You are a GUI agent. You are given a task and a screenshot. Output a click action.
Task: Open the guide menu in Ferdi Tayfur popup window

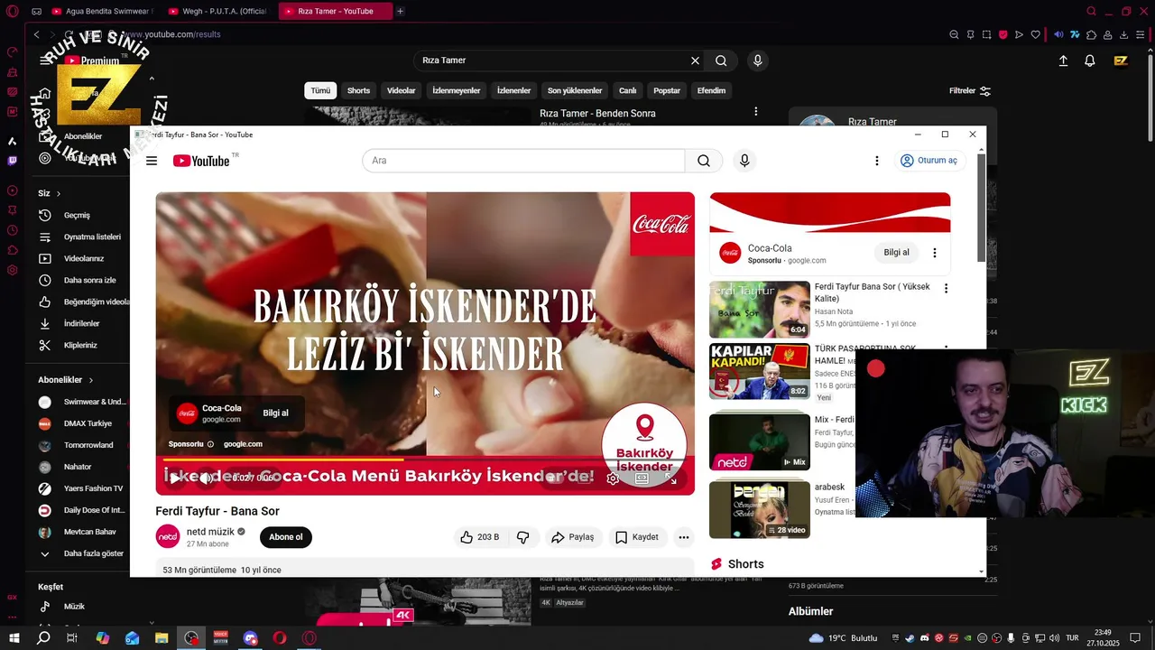pyautogui.click(x=152, y=161)
